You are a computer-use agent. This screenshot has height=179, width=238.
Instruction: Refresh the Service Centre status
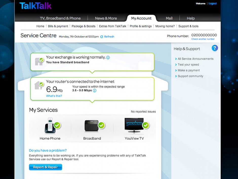(x=107, y=37)
